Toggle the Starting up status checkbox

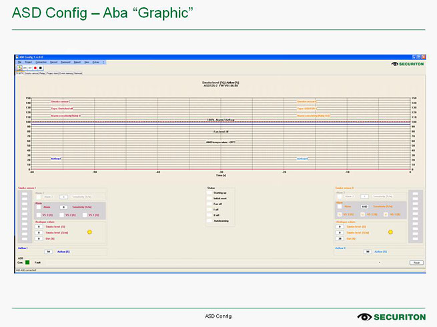pyautogui.click(x=209, y=192)
